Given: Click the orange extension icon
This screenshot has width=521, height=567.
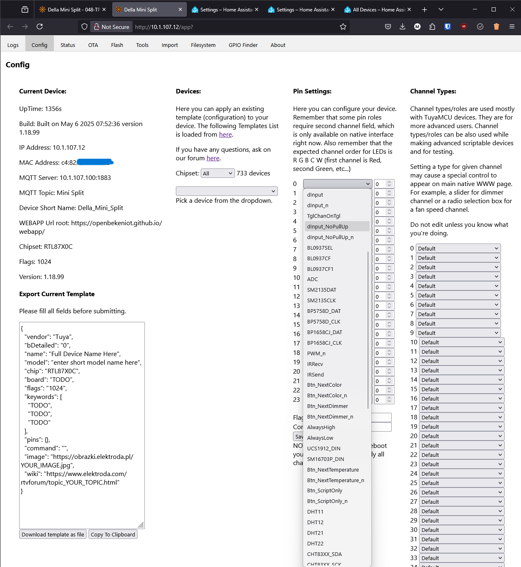Looking at the screenshot, I should point(497,27).
